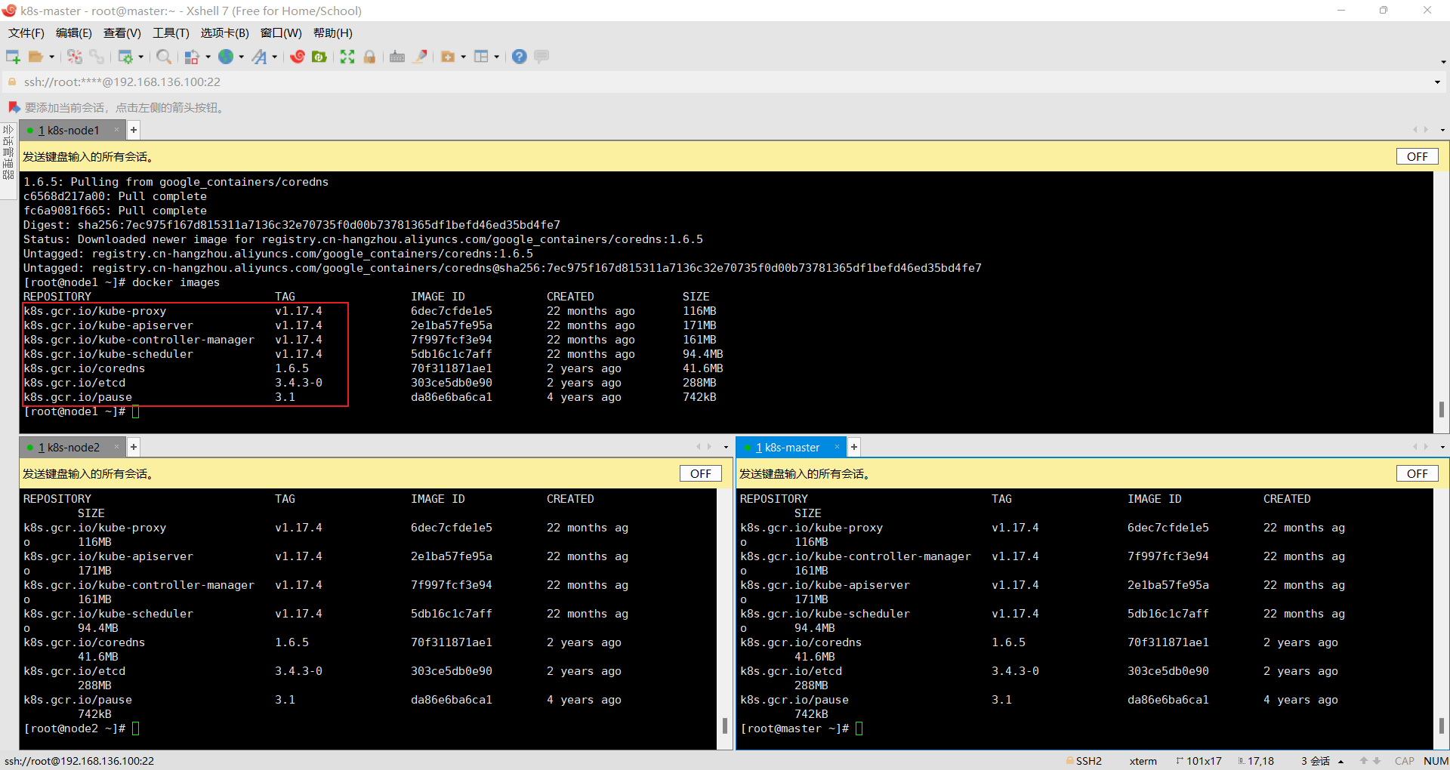The width and height of the screenshot is (1450, 770).
Task: Click k8s-master terminal scrollbar thumb
Action: coord(1441,725)
